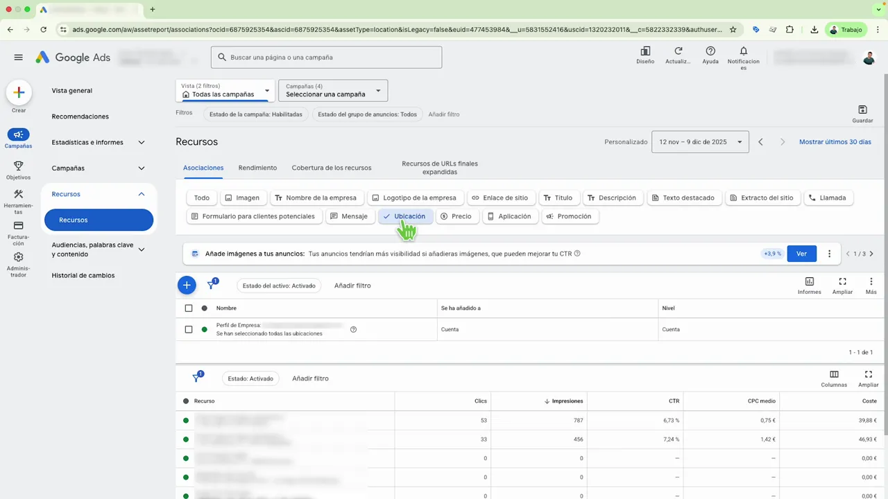Viewport: 888px width, 499px height.
Task: Click the Buscar una página search field
Action: (x=326, y=57)
